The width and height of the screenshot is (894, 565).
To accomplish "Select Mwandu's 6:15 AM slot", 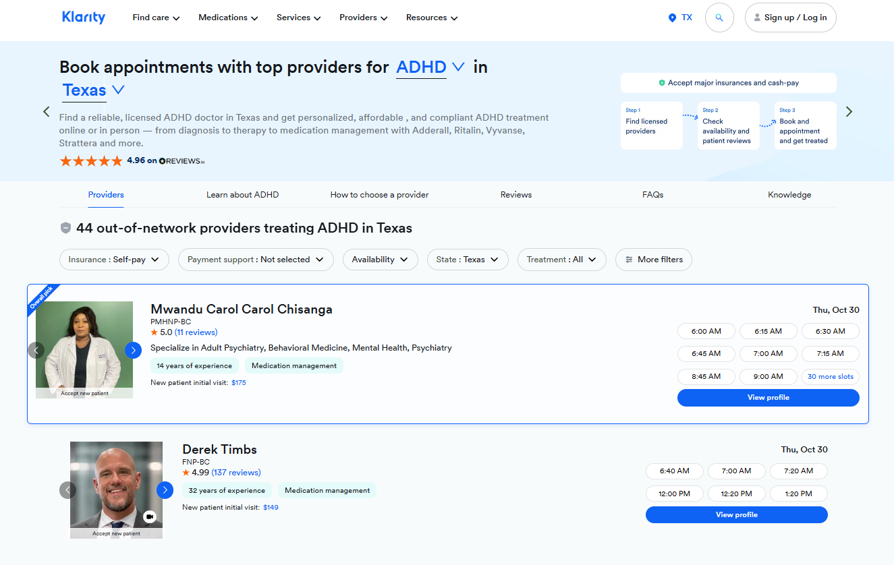I will pyautogui.click(x=769, y=332).
